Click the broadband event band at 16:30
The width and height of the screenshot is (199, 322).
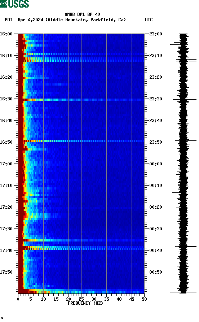tap(81, 100)
